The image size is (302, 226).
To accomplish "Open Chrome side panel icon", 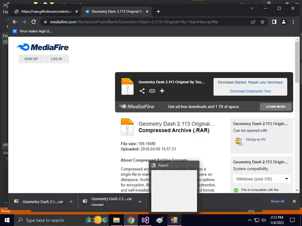I will click(x=274, y=22).
